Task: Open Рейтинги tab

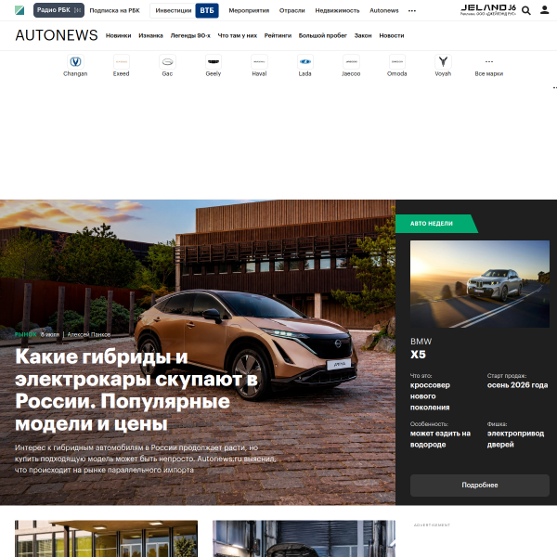Action: [278, 35]
